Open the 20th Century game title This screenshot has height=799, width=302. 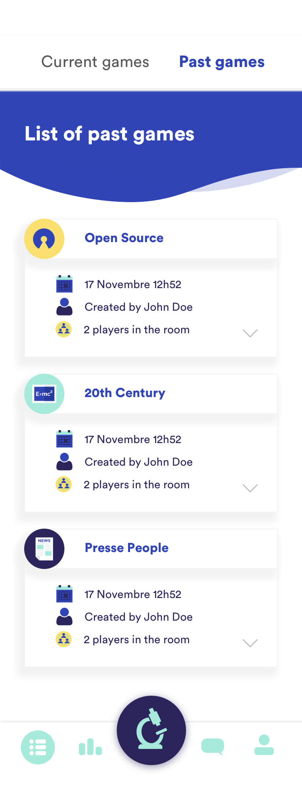click(125, 393)
